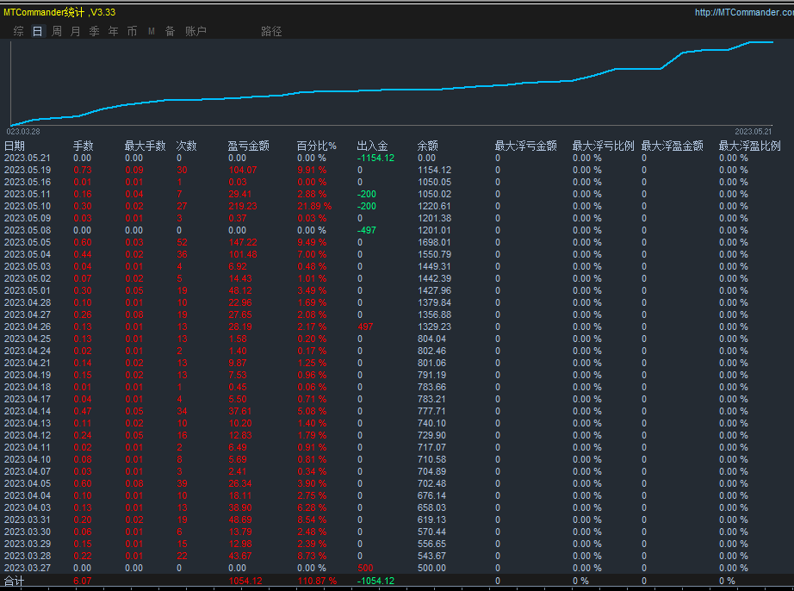Switch to the 账户 account tab
Image resolution: width=794 pixels, height=591 pixels.
(195, 31)
